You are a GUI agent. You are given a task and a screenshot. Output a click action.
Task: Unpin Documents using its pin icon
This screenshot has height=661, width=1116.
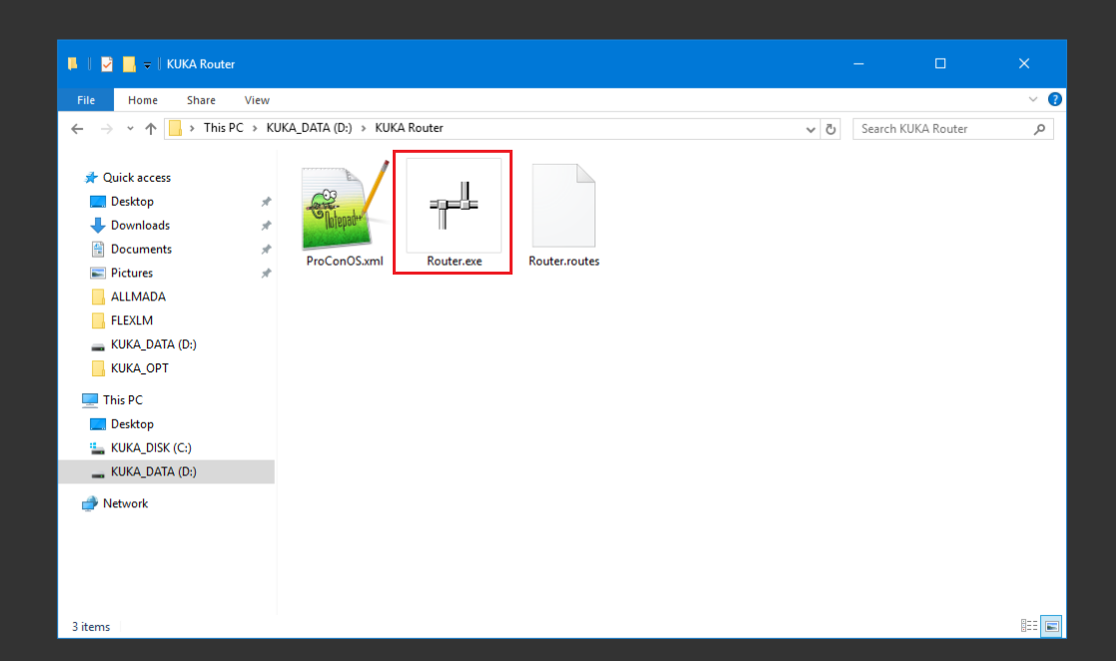pos(266,250)
